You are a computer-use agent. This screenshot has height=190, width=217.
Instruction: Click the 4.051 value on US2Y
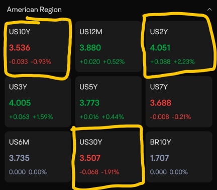click(x=160, y=48)
